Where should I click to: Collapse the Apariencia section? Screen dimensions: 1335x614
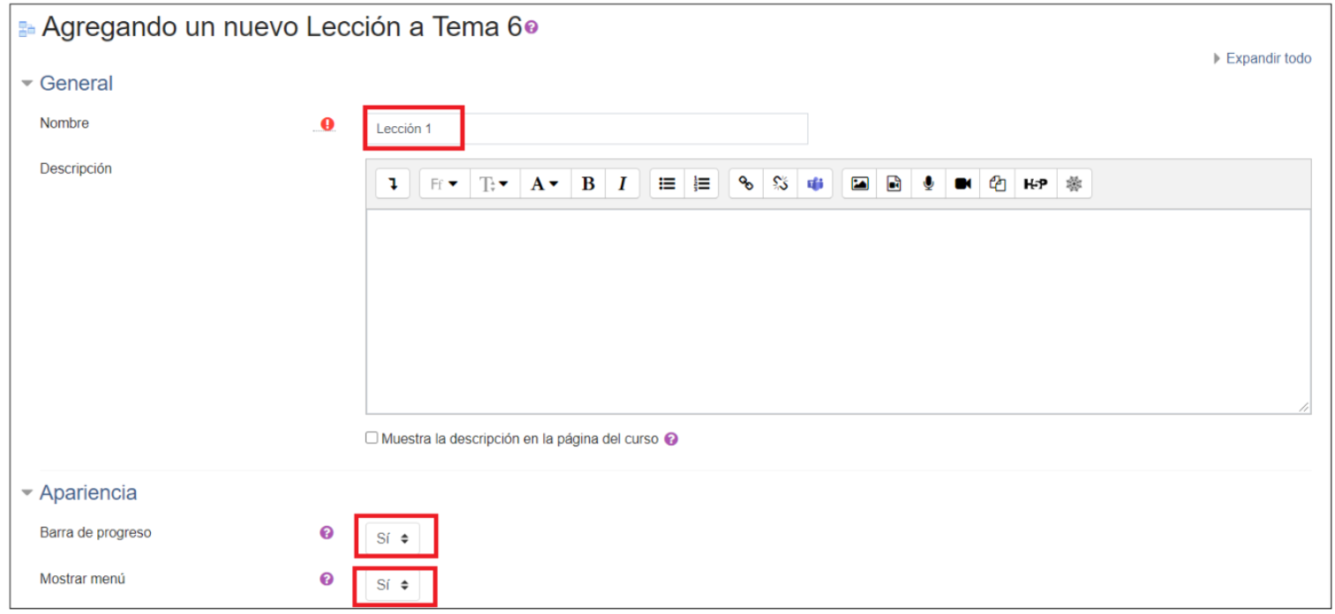point(79,493)
